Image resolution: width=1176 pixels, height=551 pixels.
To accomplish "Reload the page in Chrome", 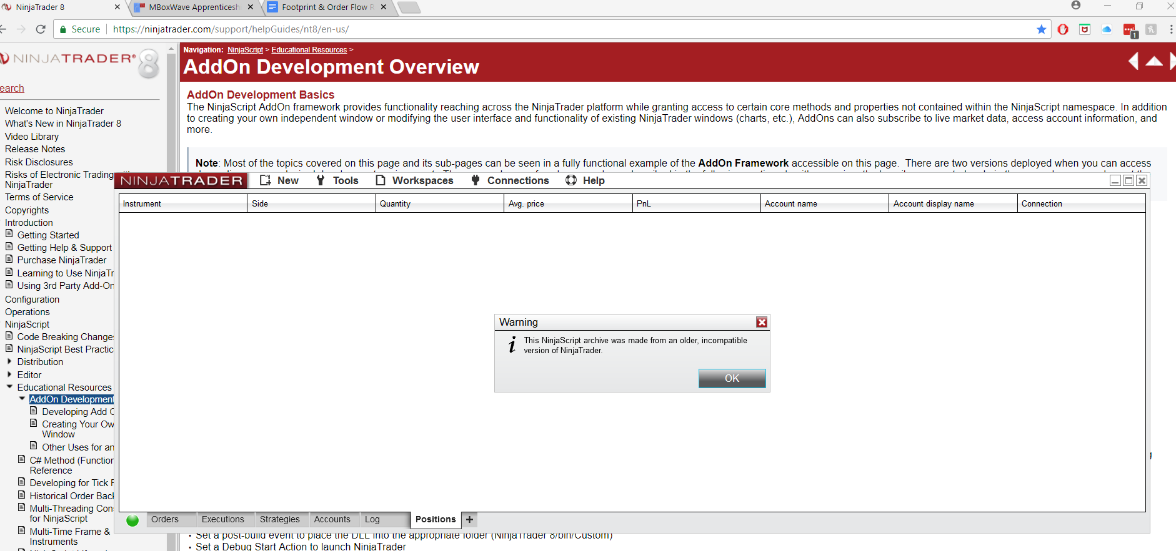I will click(x=41, y=29).
